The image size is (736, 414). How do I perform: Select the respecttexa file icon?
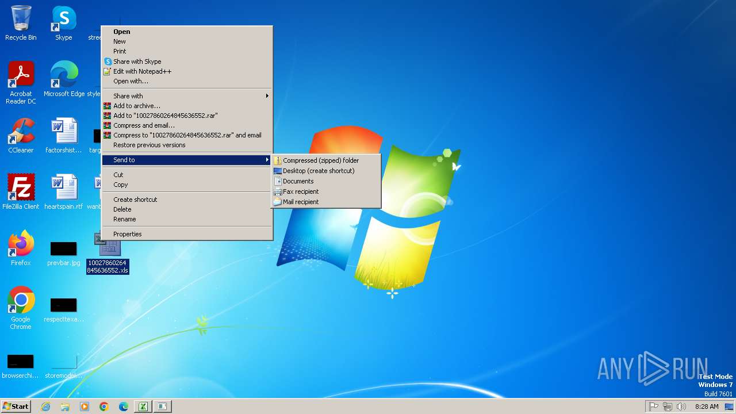64,309
